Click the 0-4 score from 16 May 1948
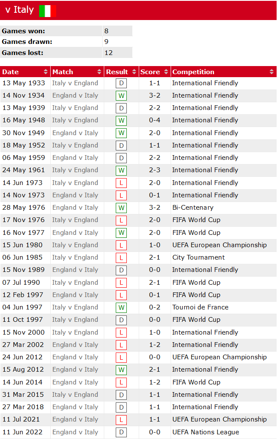 pyautogui.click(x=155, y=120)
